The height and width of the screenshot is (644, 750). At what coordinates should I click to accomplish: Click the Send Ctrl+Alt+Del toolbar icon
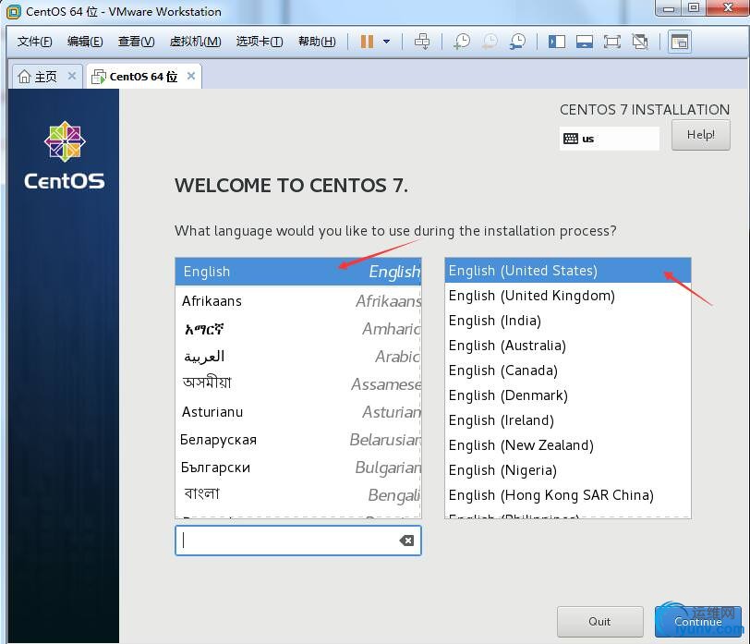tap(422, 42)
